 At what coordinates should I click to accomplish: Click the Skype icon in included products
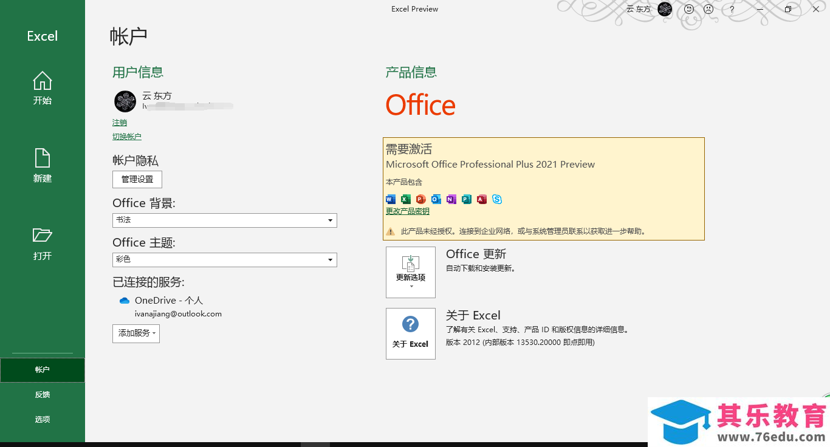(497, 199)
